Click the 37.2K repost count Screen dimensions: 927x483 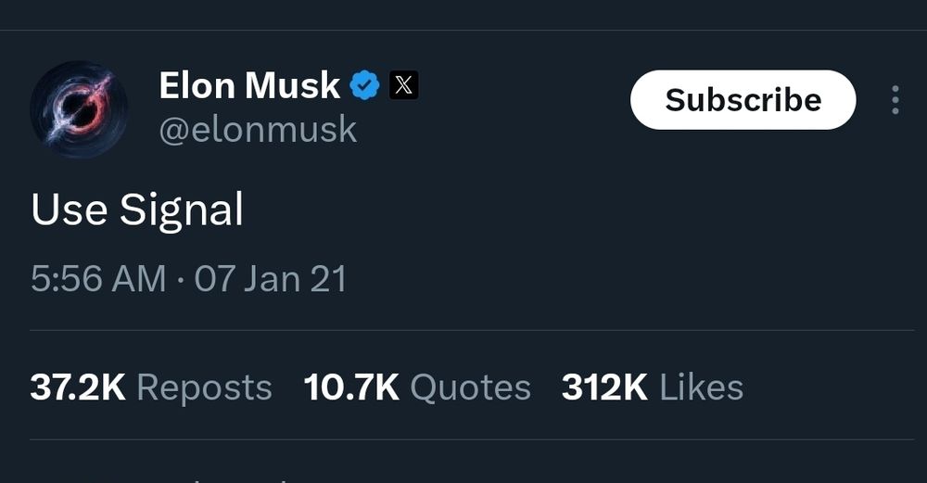click(78, 388)
